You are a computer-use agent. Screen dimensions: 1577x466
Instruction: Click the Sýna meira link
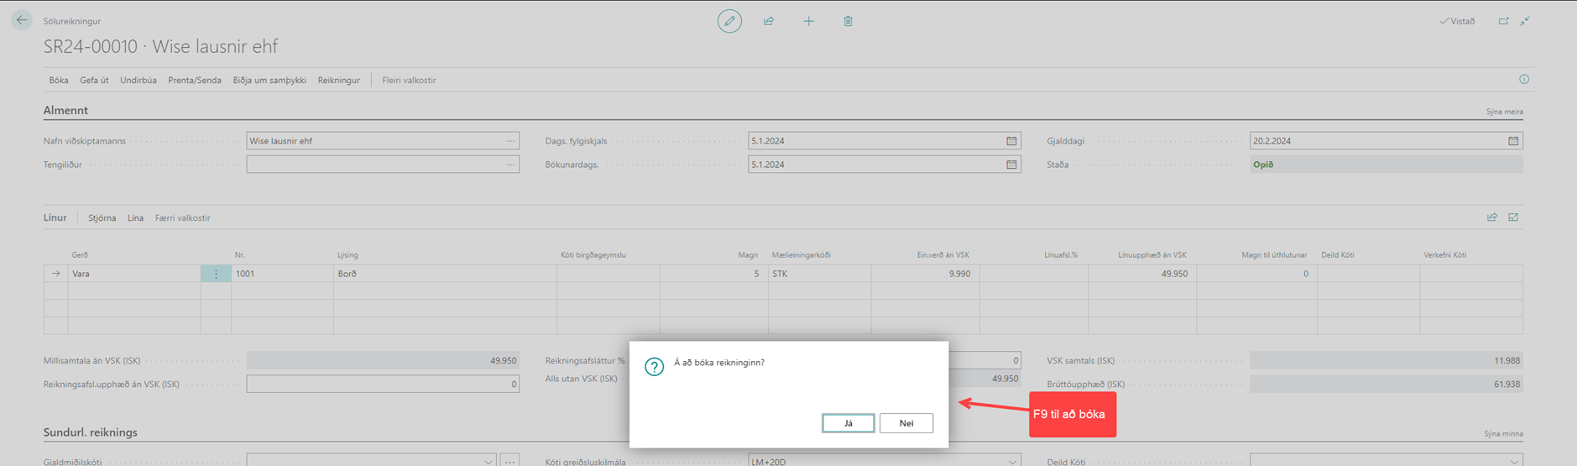pos(1504,112)
